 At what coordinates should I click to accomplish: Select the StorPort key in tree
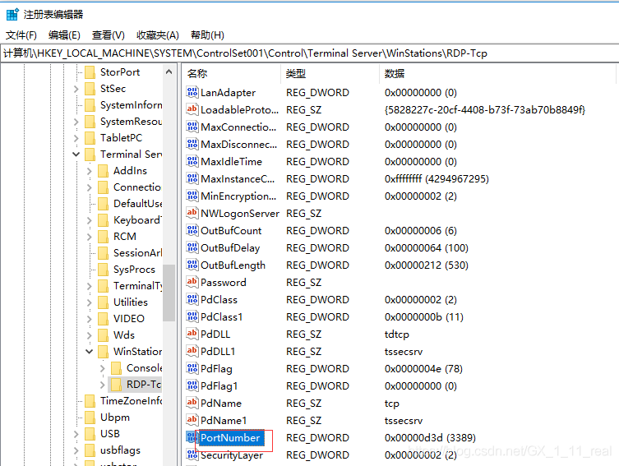pos(120,72)
